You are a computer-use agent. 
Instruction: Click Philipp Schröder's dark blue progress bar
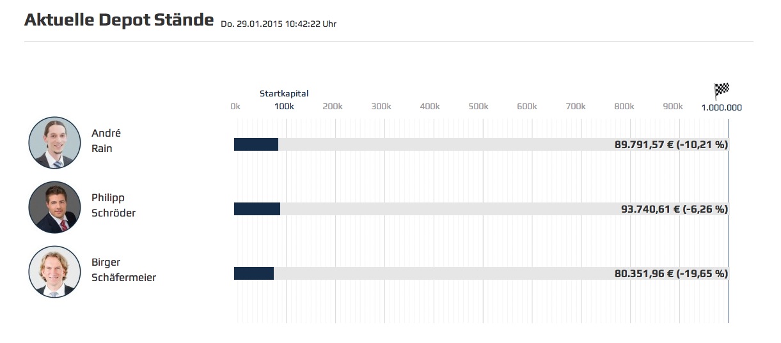click(x=257, y=209)
